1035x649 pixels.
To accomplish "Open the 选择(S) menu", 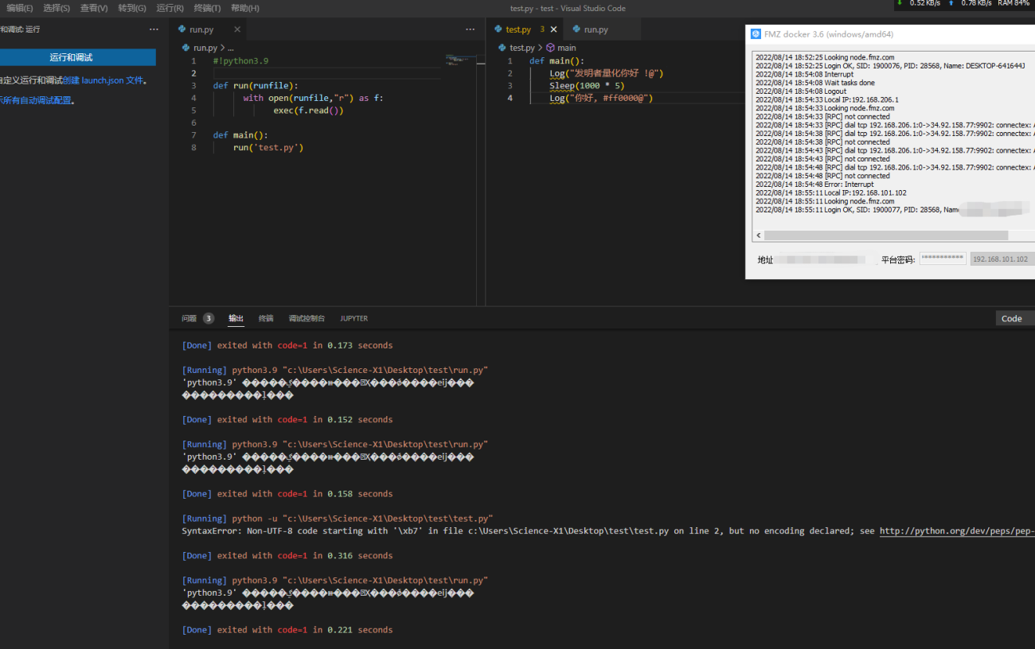I will (57, 8).
